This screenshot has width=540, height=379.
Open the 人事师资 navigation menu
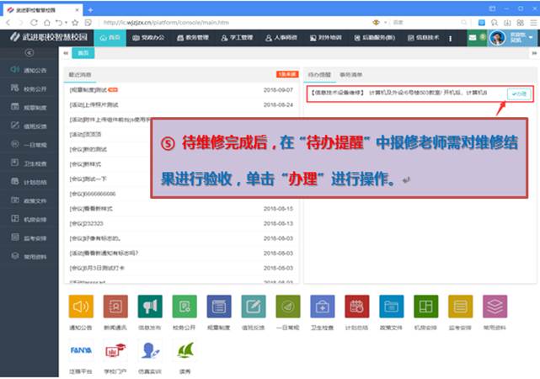(281, 38)
